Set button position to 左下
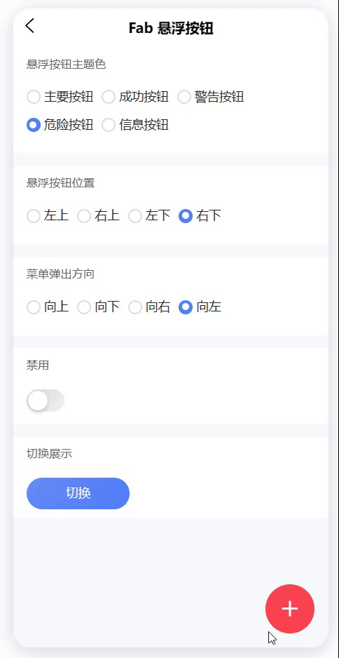339x658 pixels. (x=149, y=216)
